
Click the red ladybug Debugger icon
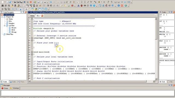[81, 5]
